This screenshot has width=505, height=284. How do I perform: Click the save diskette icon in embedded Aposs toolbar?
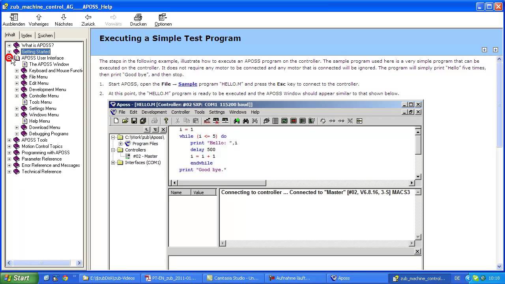(x=134, y=121)
